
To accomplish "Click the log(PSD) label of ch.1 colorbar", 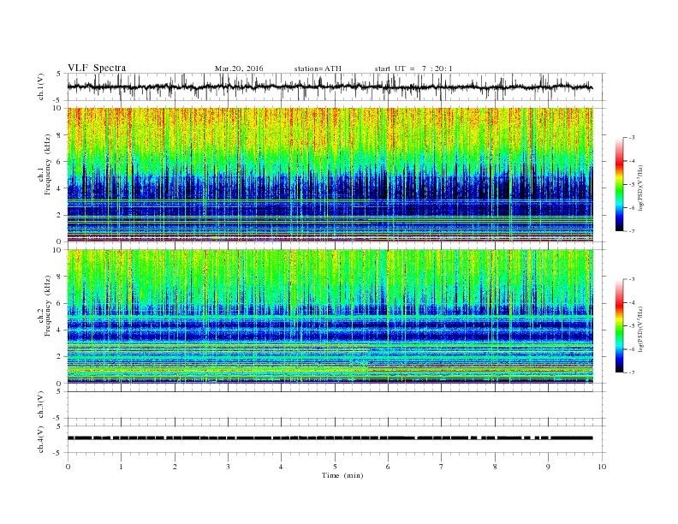I will tap(640, 188).
